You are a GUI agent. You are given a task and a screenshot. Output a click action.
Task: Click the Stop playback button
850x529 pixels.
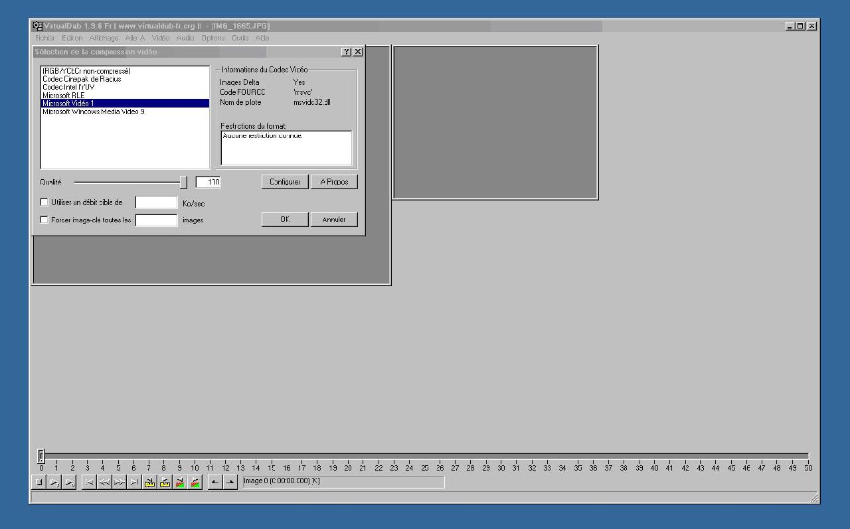(x=39, y=483)
